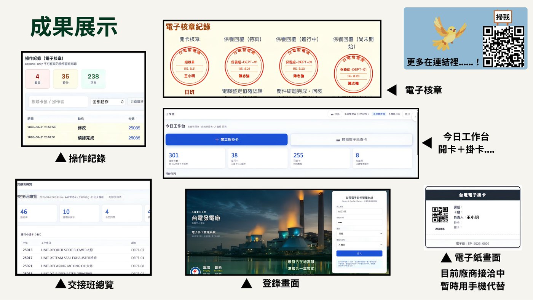The width and height of the screenshot is (533, 300).
Task: Click the DEPT-08 department cell
Action: (138, 266)
